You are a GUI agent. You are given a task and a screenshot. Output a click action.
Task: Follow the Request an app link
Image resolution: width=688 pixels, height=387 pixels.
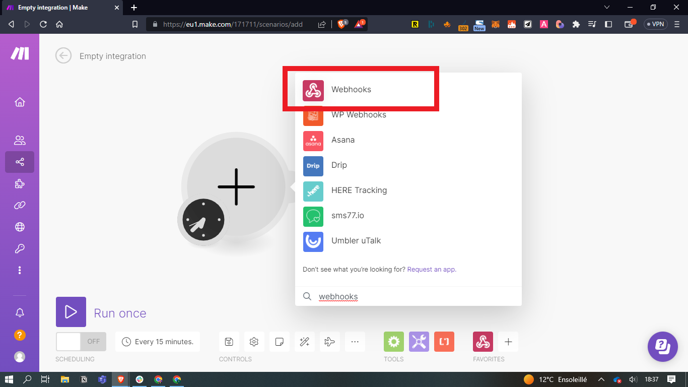[432, 270]
